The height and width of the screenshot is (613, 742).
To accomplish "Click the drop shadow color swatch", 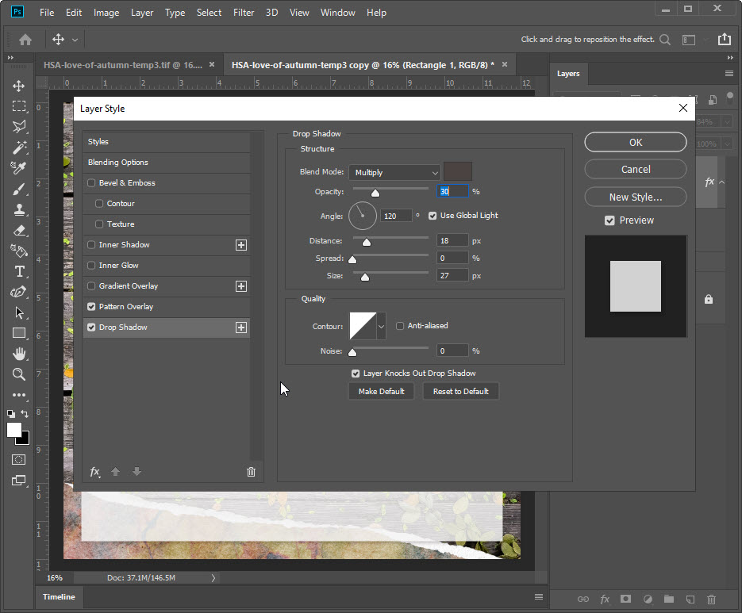I will point(457,171).
